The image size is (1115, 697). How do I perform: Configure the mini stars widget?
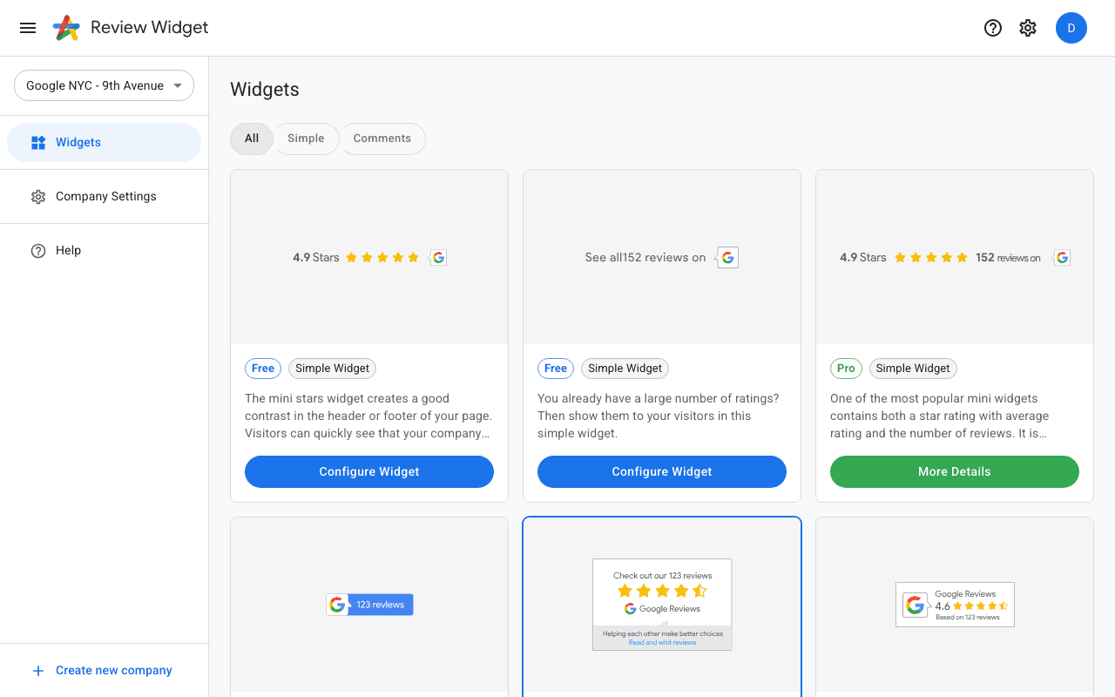(x=369, y=471)
